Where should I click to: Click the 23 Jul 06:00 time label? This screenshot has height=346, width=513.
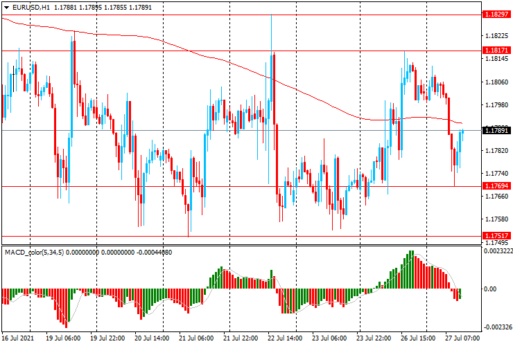tap(329, 338)
